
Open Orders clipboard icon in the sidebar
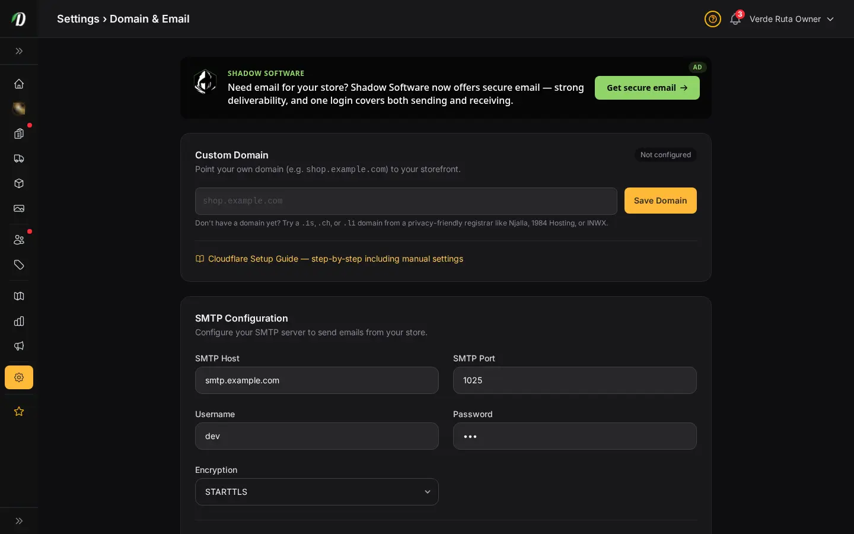19,133
